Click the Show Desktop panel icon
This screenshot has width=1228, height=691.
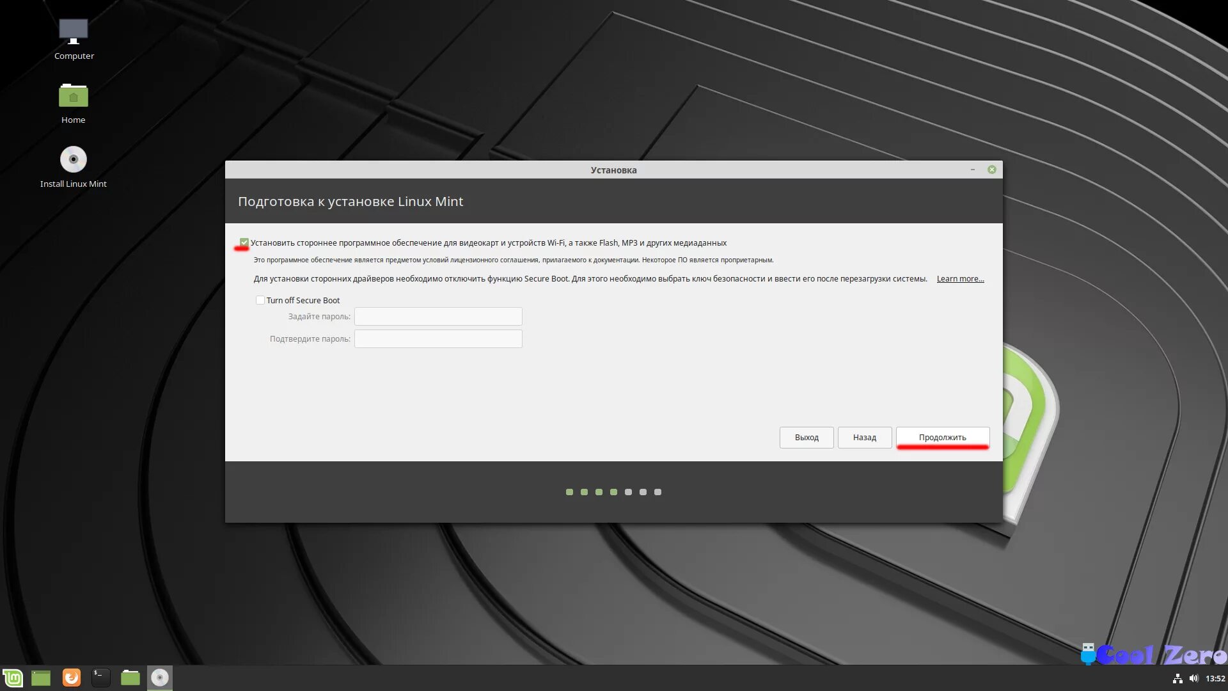coord(41,678)
